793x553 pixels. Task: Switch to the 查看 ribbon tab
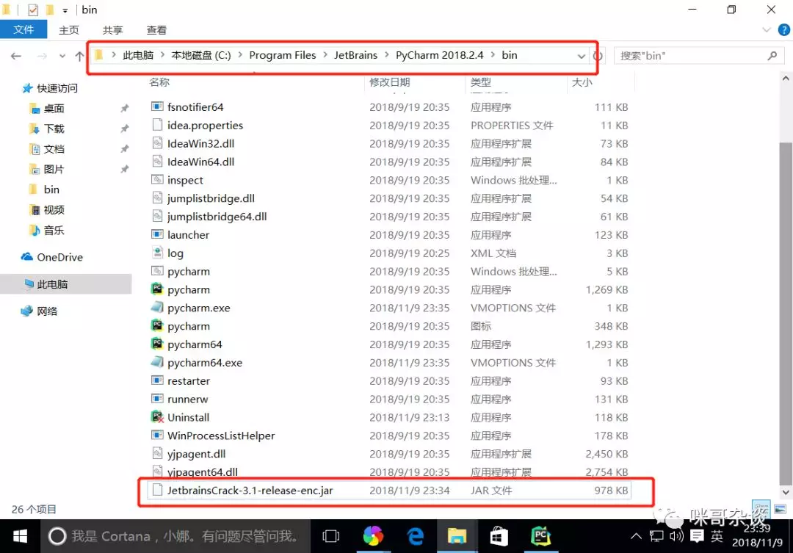157,30
